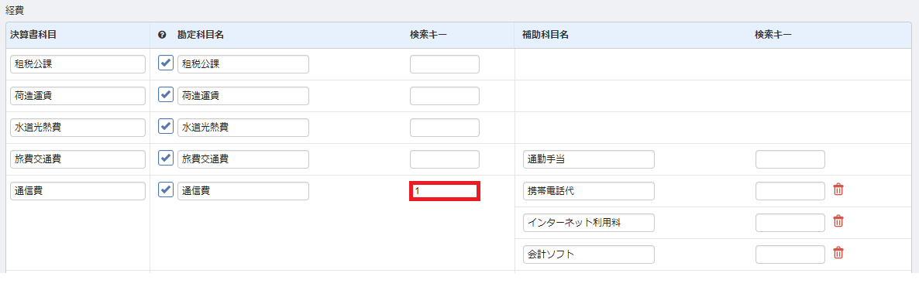
Task: Open help icon beside 勘定科目名 header
Action: pos(163,35)
